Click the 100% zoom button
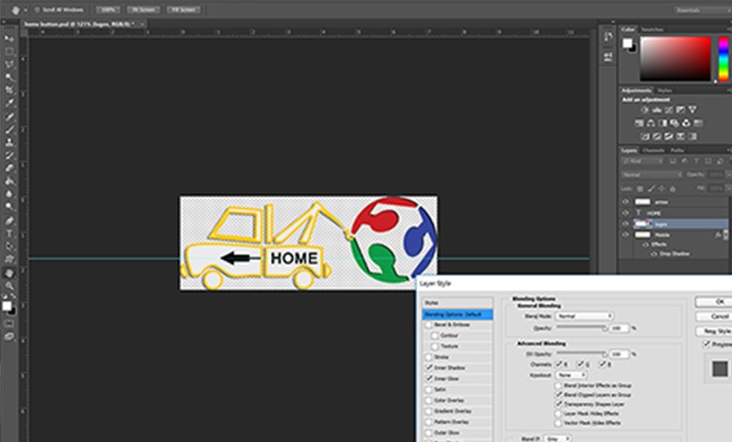This screenshot has width=732, height=442. [x=108, y=10]
